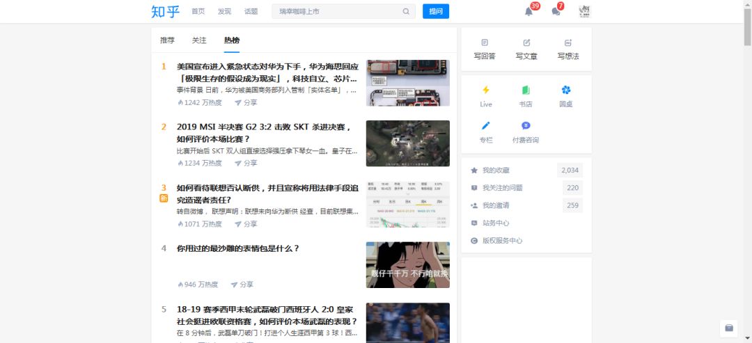Open the private messages chat icon
The height and width of the screenshot is (343, 752).
(x=556, y=12)
